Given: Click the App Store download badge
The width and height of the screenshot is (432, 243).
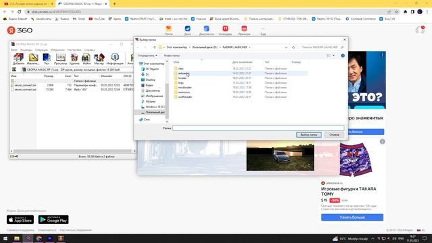Looking at the screenshot, I should (20, 219).
